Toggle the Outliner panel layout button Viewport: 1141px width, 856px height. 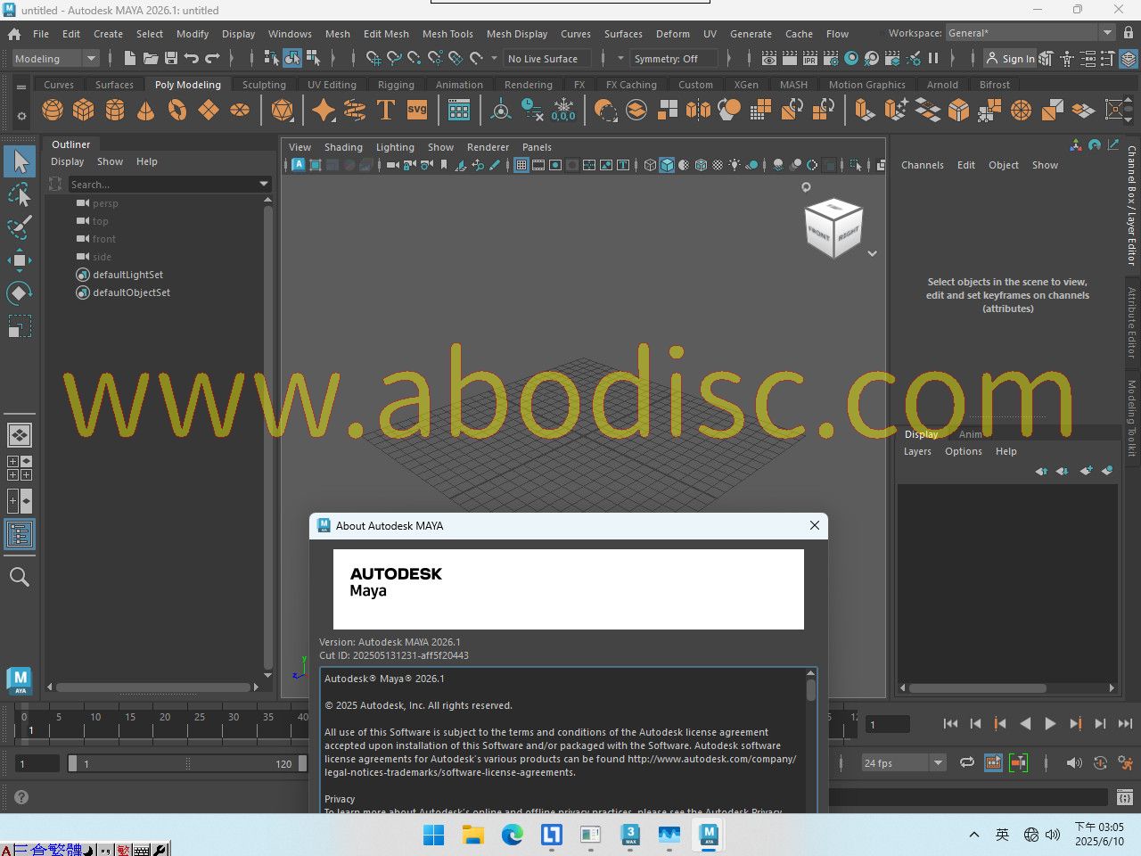tap(20, 534)
